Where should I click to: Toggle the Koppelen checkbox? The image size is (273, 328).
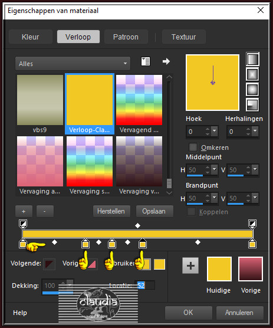tap(191, 211)
